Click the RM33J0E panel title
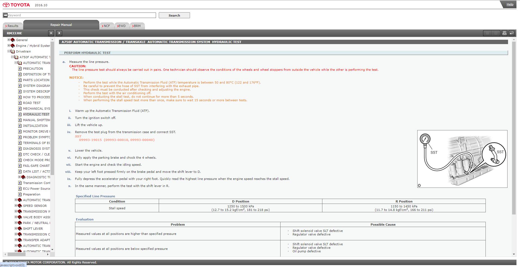Viewport: 520px width, 267px height. 14,33
